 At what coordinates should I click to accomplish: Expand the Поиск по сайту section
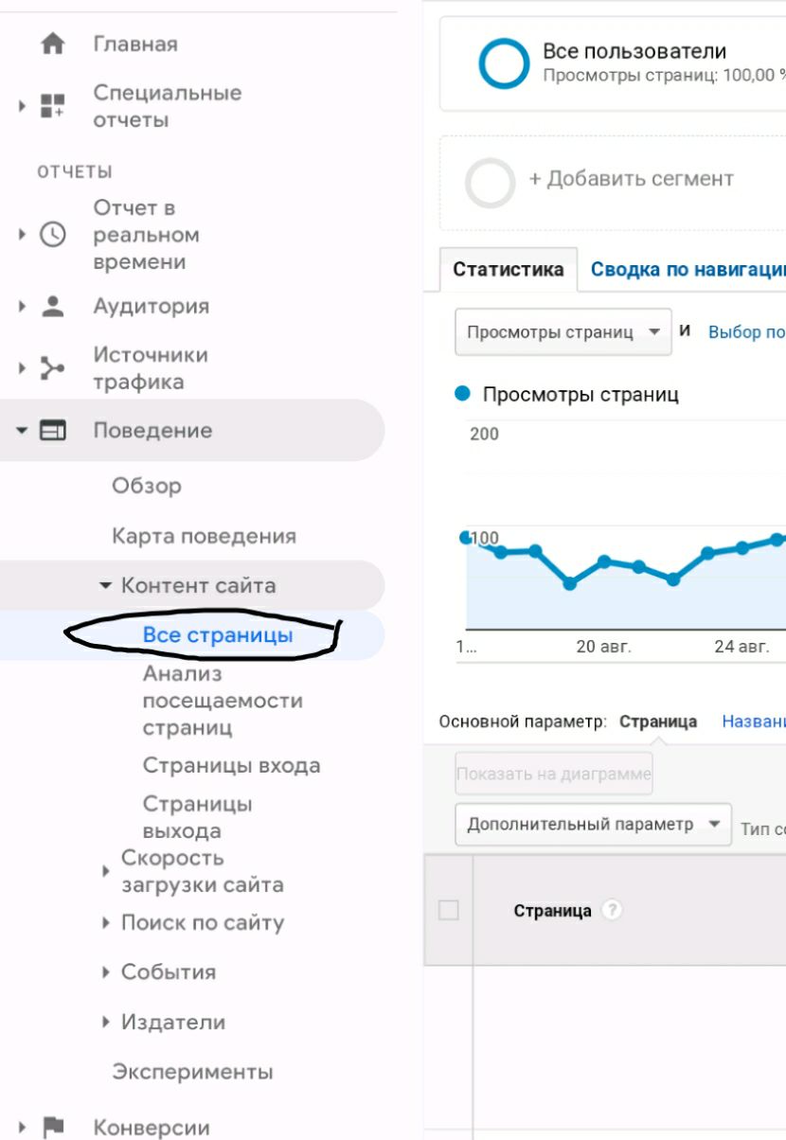pyautogui.click(x=106, y=923)
